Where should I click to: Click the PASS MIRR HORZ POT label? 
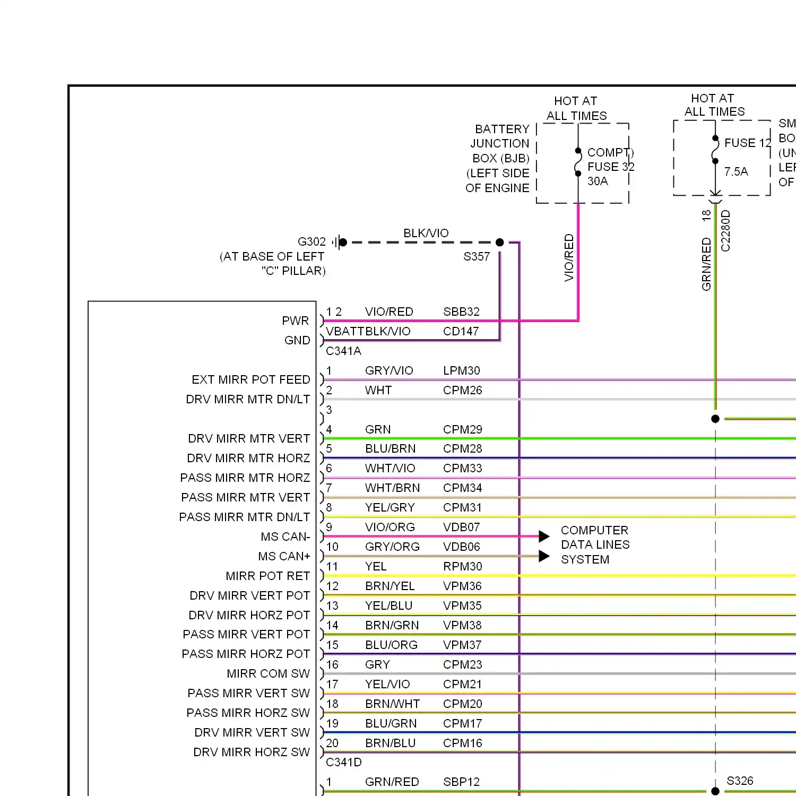pos(246,654)
